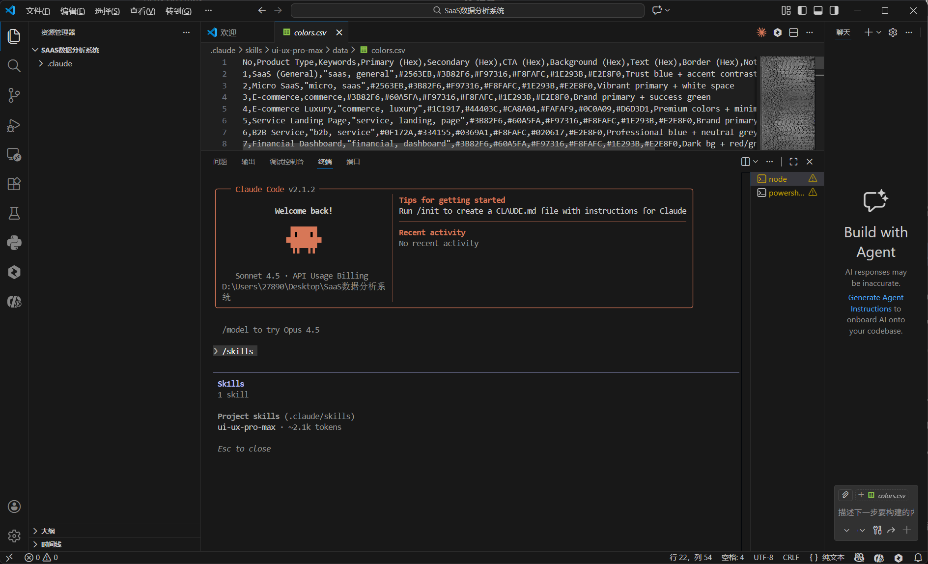Open the Search view in activity bar
928x564 pixels.
point(14,66)
